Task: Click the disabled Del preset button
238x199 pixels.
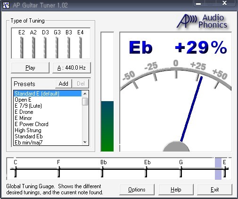Action: pos(81,84)
